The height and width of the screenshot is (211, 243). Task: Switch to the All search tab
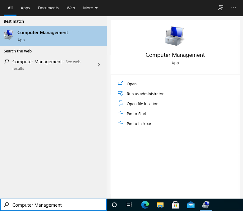(10, 8)
